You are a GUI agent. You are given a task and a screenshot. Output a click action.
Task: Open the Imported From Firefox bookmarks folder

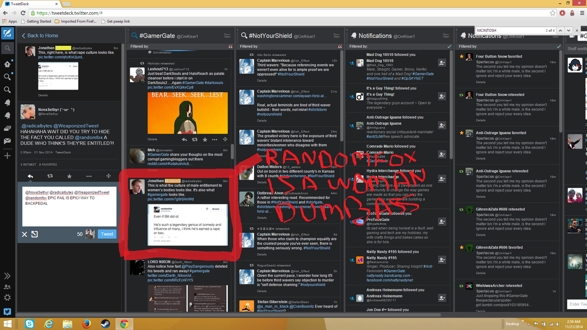click(75, 22)
